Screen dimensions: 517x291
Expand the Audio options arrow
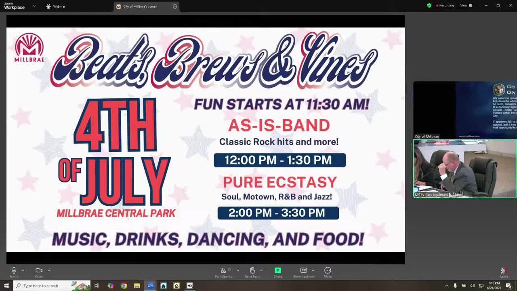(23, 270)
